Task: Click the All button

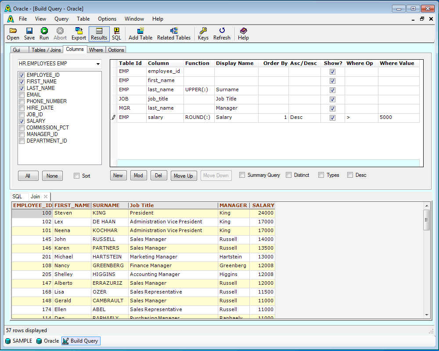Action: [x=28, y=176]
